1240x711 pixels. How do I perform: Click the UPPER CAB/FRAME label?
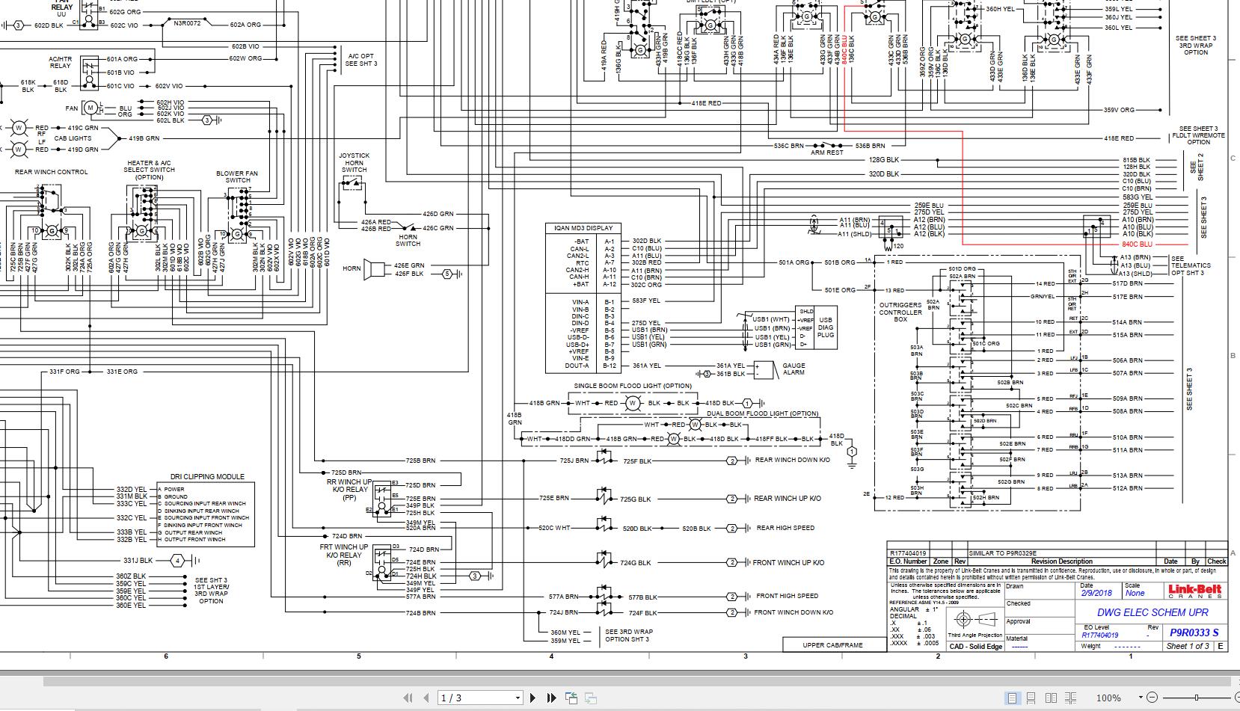[833, 644]
